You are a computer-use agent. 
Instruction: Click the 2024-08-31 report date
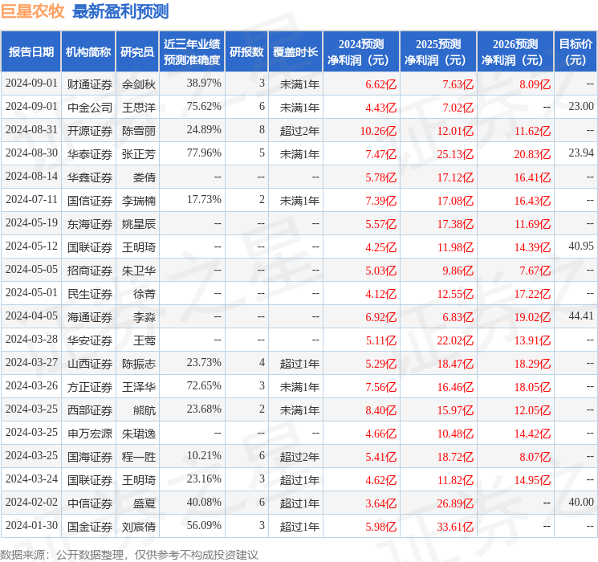coord(31,130)
